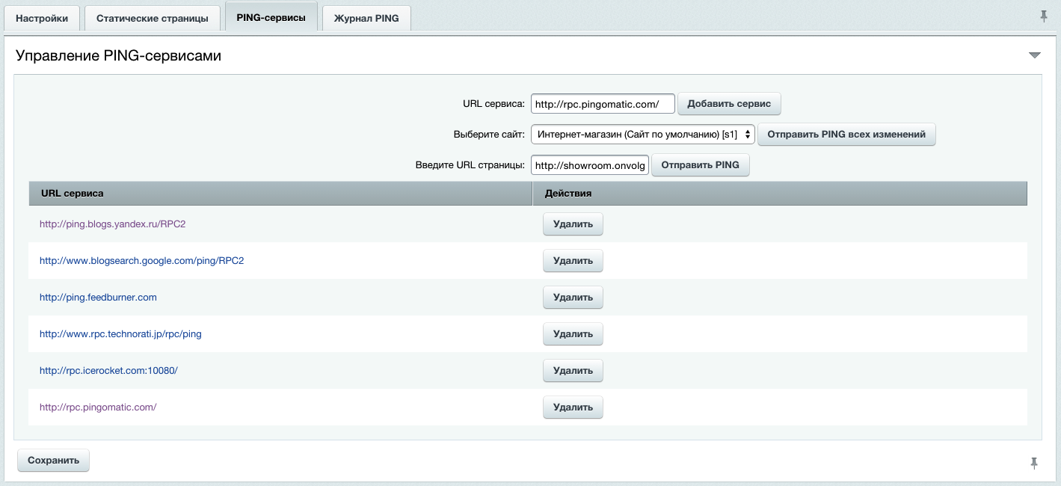
Task: Delete the ping.feedburner.com service
Action: pyautogui.click(x=573, y=298)
